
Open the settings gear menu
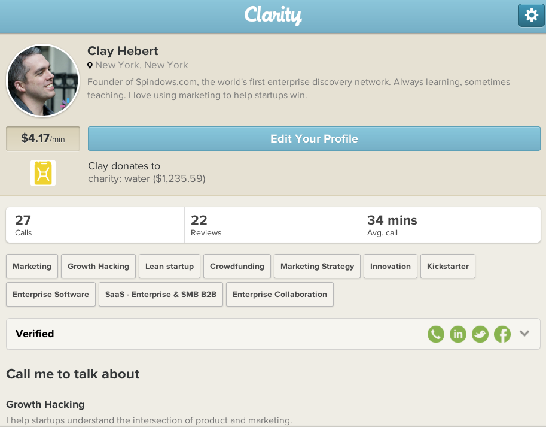531,16
